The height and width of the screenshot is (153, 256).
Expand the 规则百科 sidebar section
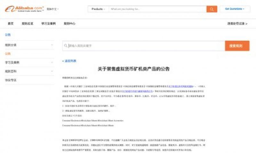[x=29, y=71]
